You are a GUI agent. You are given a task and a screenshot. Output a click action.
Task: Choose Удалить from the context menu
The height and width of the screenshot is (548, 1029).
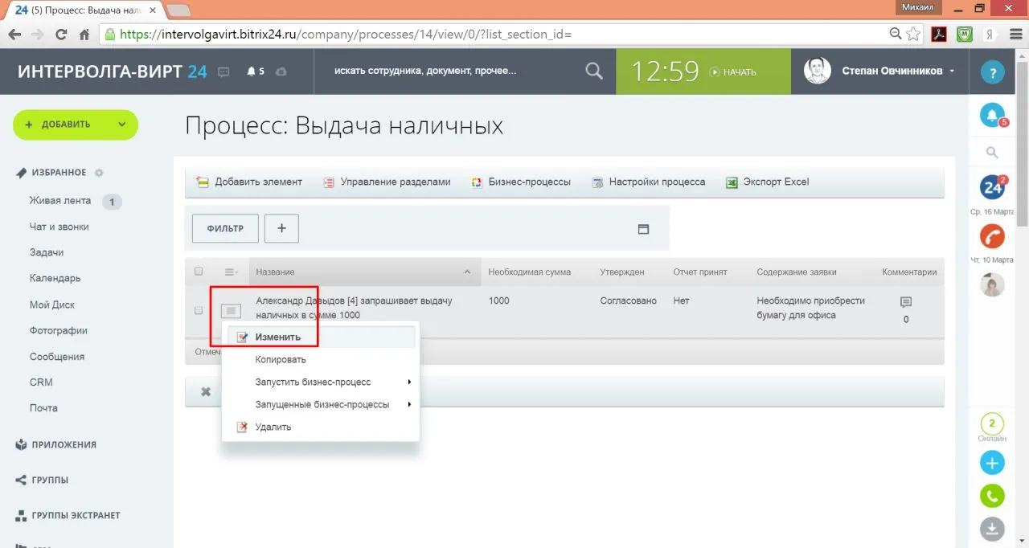click(273, 427)
